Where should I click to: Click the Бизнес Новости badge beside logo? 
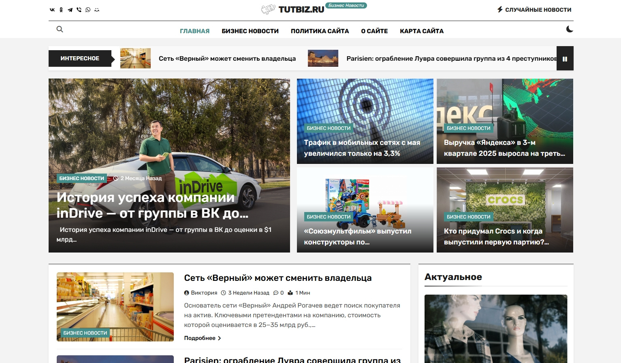point(346,6)
